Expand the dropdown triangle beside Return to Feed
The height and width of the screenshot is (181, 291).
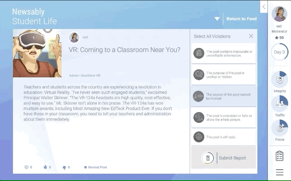217,19
